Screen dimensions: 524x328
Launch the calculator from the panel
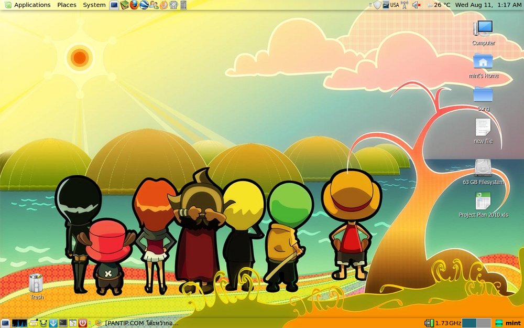pos(183,5)
